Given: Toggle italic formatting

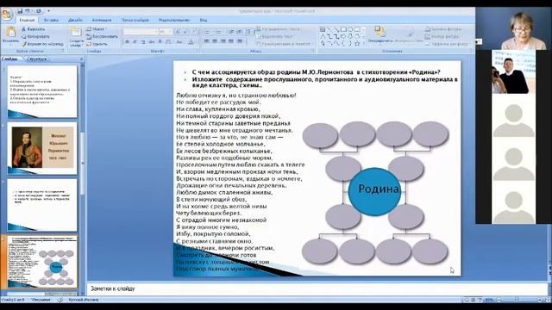Looking at the screenshot, I should [x=135, y=42].
